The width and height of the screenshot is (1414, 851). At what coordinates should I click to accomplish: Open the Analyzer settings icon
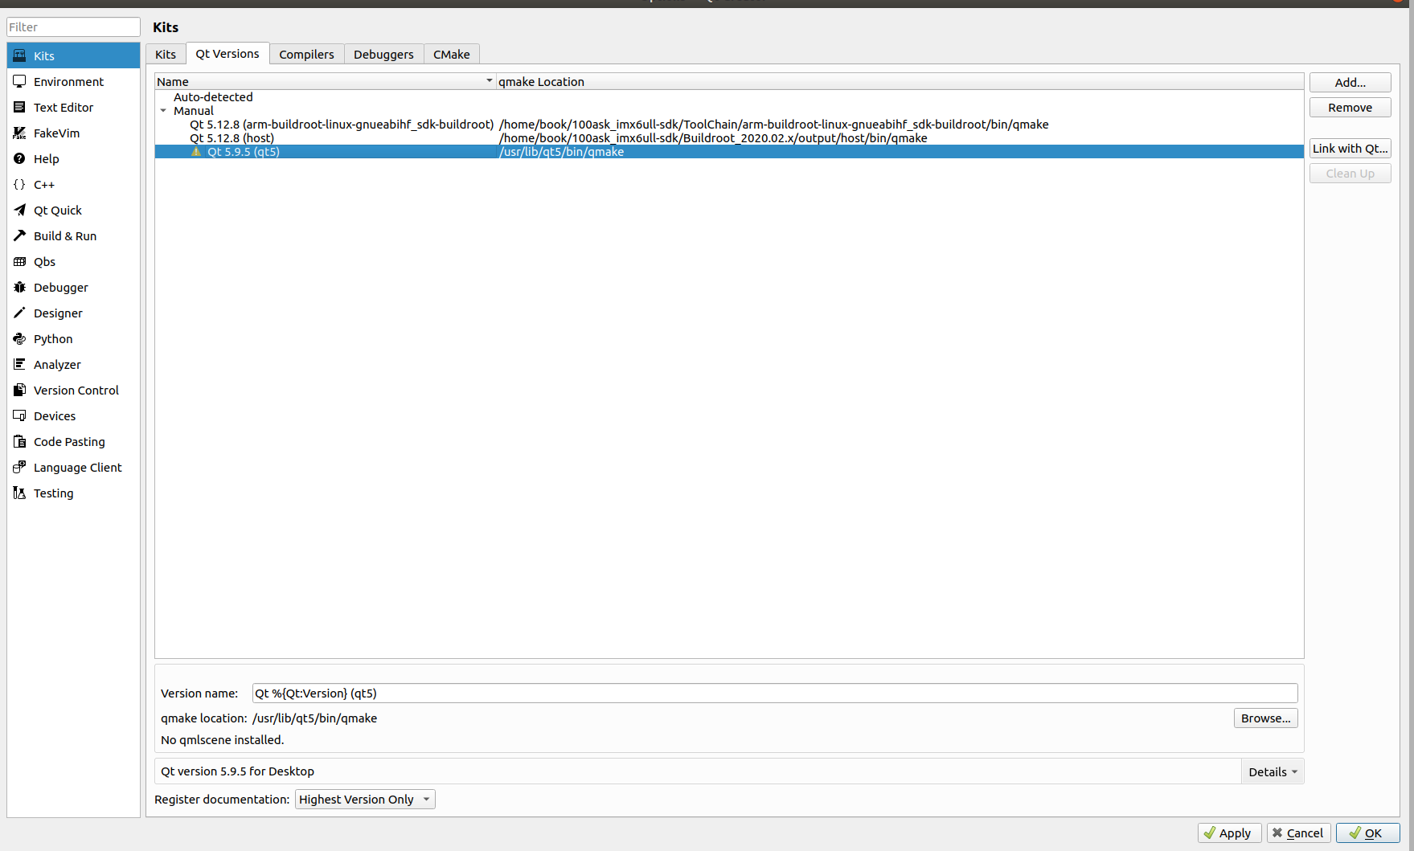pos(19,364)
